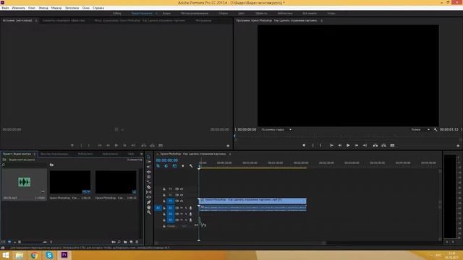463x260 pixels.
Task: Hide track V1 output with eye
Action: (182, 201)
